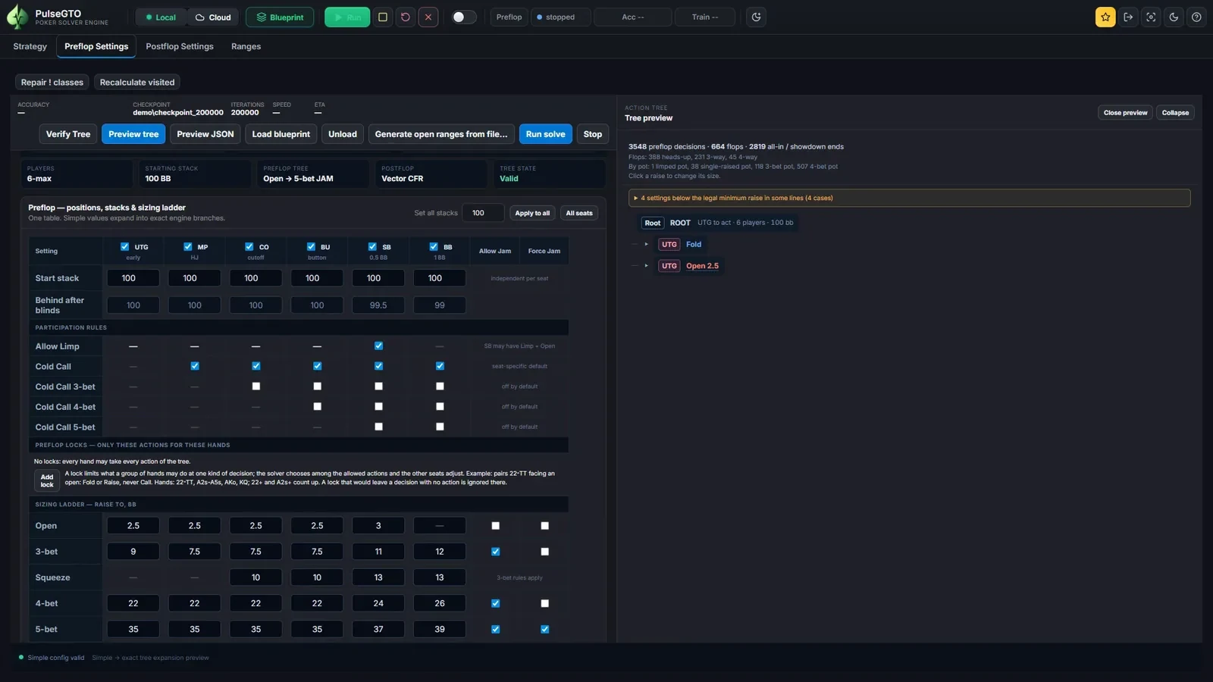Image resolution: width=1213 pixels, height=682 pixels.
Task: Click Close preview button
Action: pyautogui.click(x=1125, y=113)
